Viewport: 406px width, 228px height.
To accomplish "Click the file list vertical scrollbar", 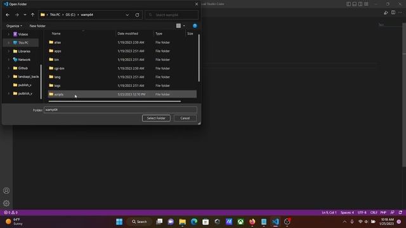I will pos(199,58).
